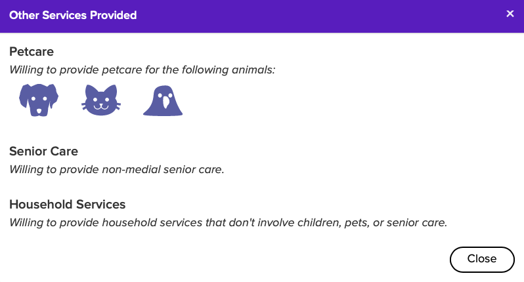Image resolution: width=524 pixels, height=282 pixels.
Task: Select the Household Services heading
Action: (x=67, y=204)
